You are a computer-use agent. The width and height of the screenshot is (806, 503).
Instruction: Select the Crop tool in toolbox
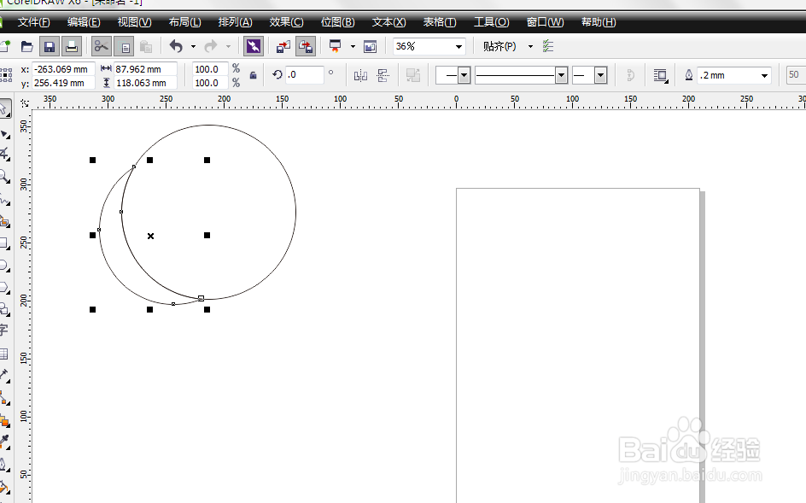[x=4, y=154]
